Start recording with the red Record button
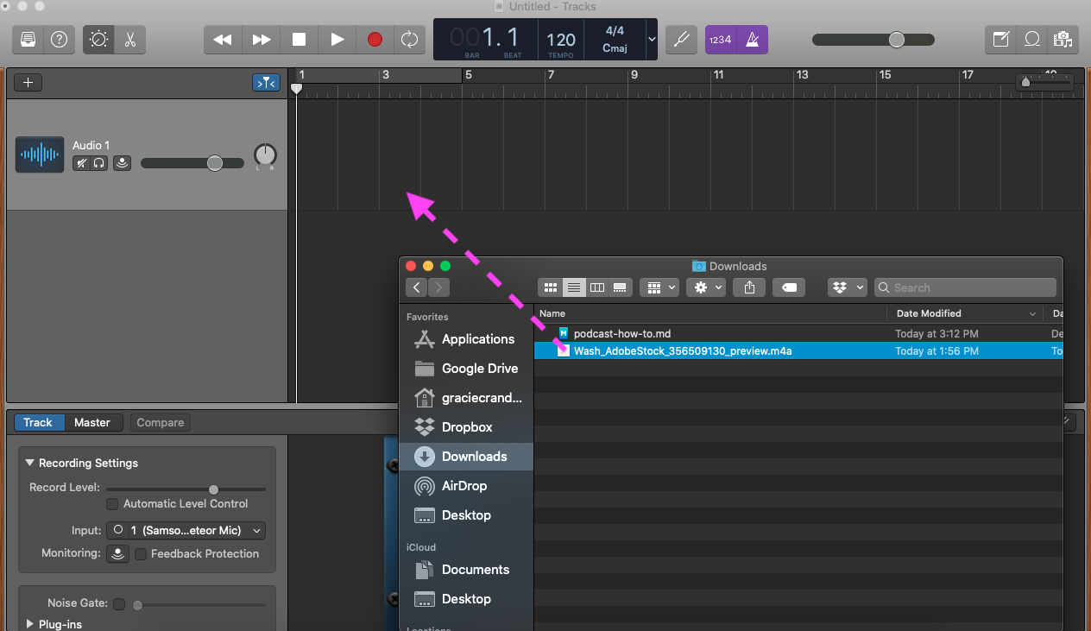The image size is (1091, 631). [x=375, y=39]
